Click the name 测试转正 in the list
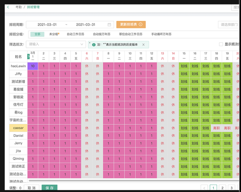 [18, 166]
